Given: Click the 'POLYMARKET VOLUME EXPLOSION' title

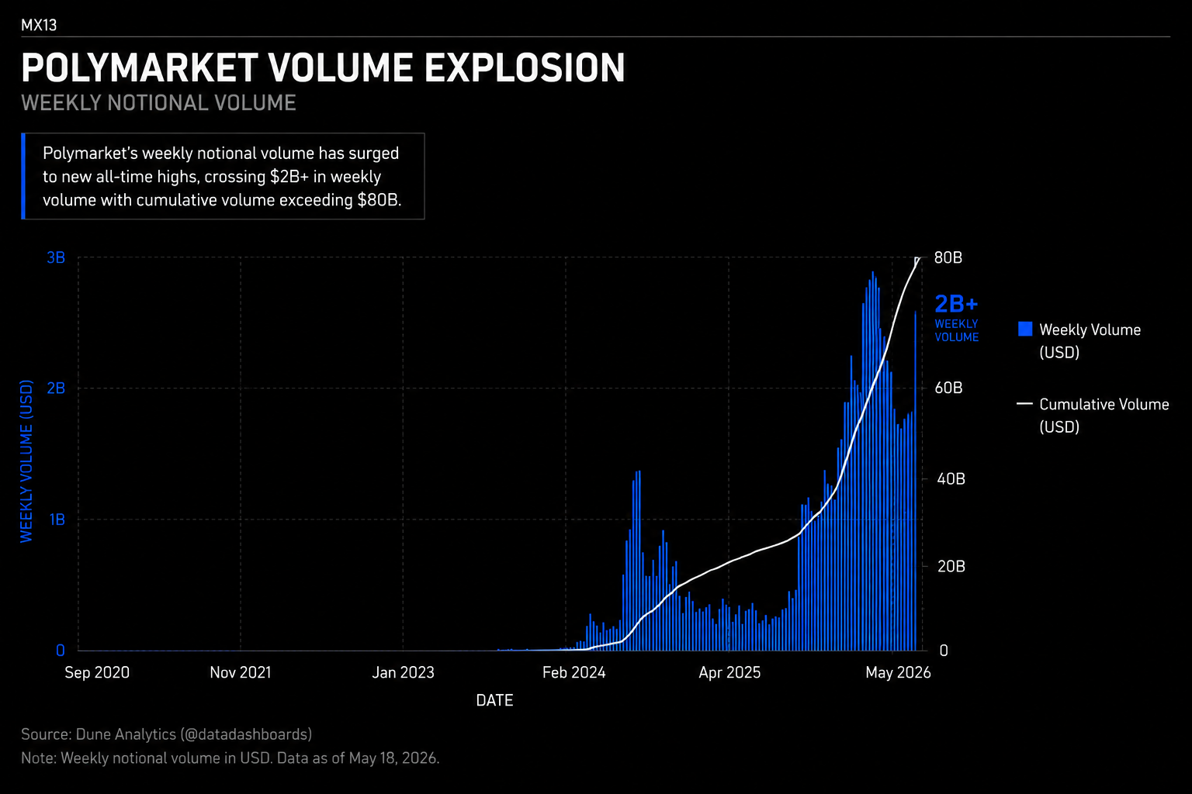Looking at the screenshot, I should 323,68.
